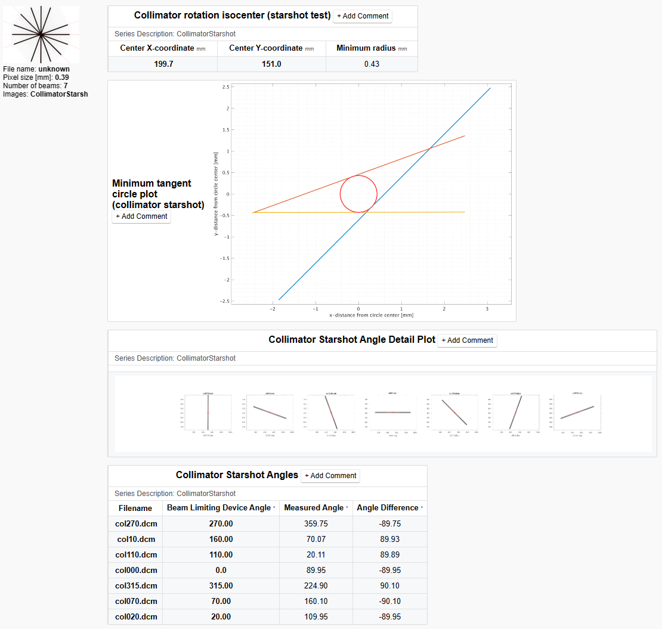Screen dimensions: 662x629
Task: Add comment to Minimum tangent circle plot
Action: click(x=141, y=216)
